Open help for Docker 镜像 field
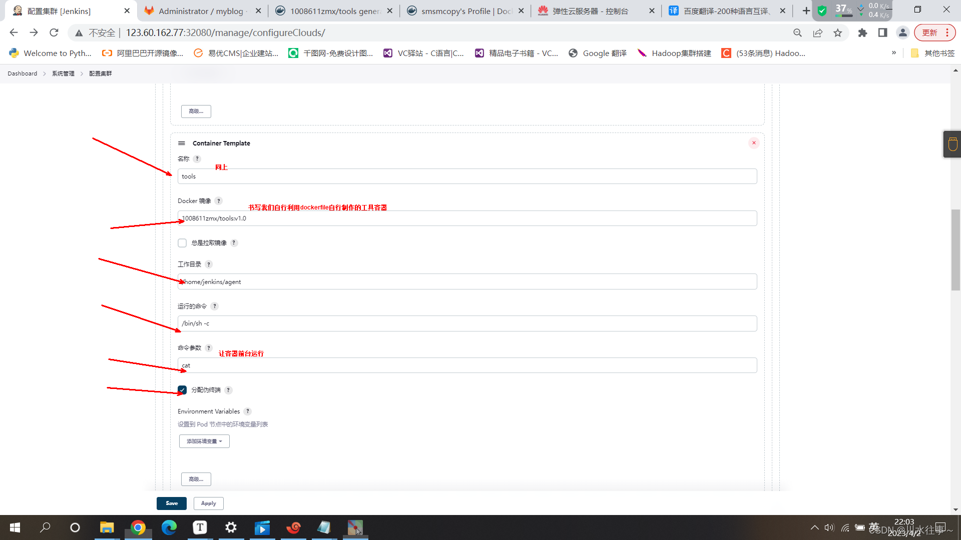Image resolution: width=961 pixels, height=540 pixels. pyautogui.click(x=218, y=201)
